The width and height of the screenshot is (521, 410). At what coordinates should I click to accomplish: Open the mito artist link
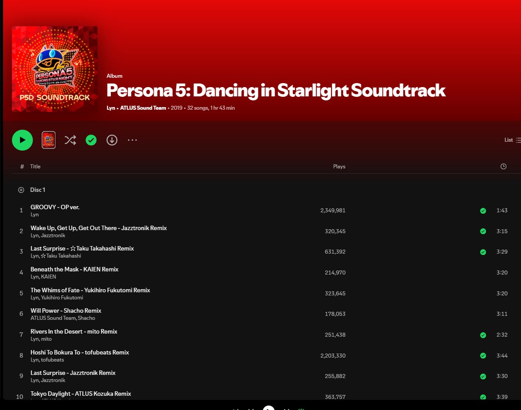[46, 339]
